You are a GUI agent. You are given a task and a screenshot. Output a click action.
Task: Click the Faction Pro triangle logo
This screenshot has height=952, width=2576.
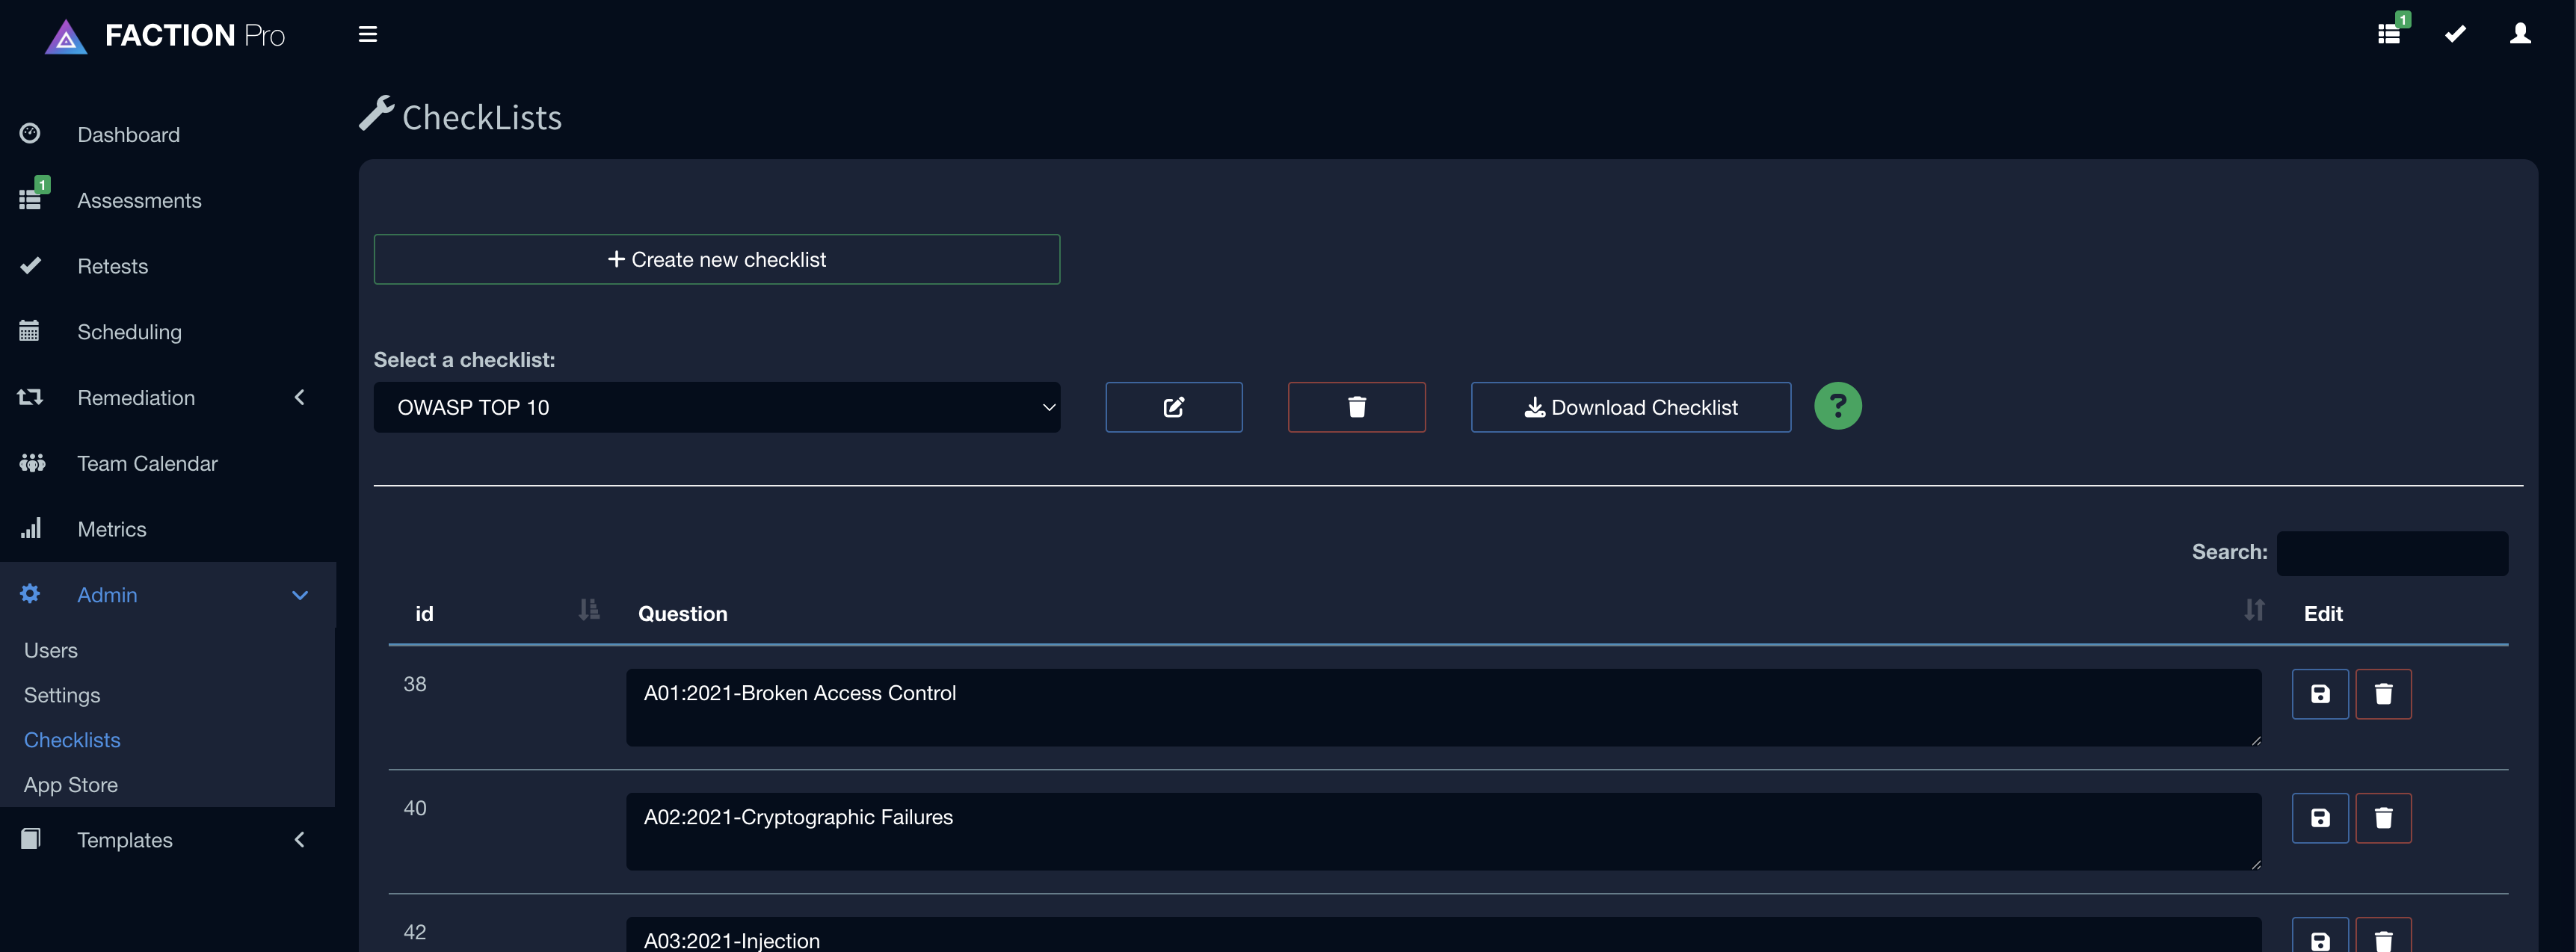click(x=66, y=37)
